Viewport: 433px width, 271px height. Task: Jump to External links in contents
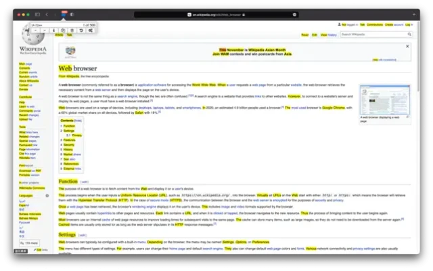point(72,169)
